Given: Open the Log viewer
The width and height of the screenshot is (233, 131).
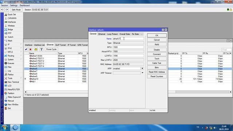Looking at the screenshot, I should pyautogui.click(x=9, y=71).
